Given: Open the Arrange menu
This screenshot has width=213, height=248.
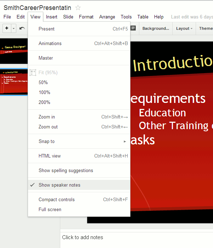Looking at the screenshot, I should [x=107, y=17].
